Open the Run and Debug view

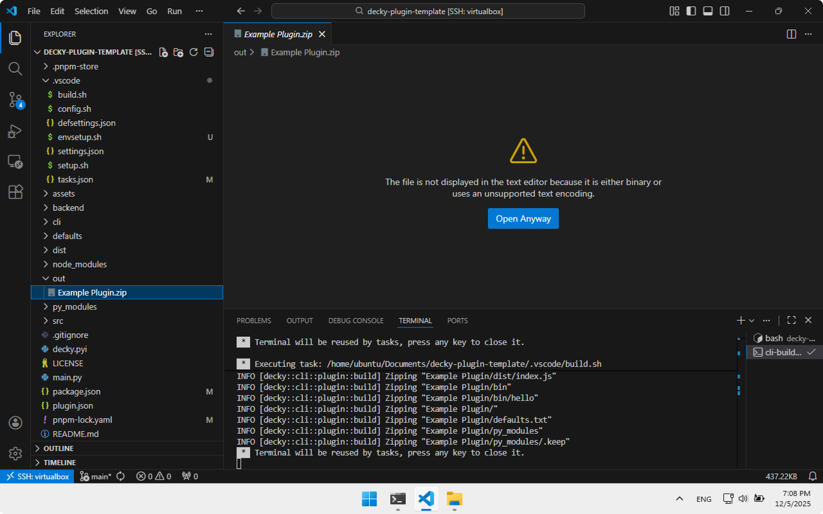click(x=15, y=131)
